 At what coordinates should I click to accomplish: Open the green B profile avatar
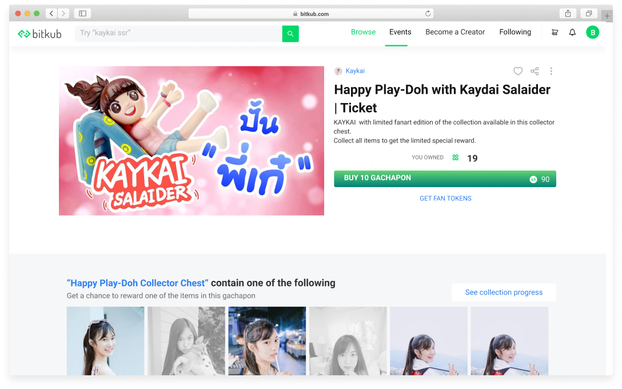click(592, 33)
